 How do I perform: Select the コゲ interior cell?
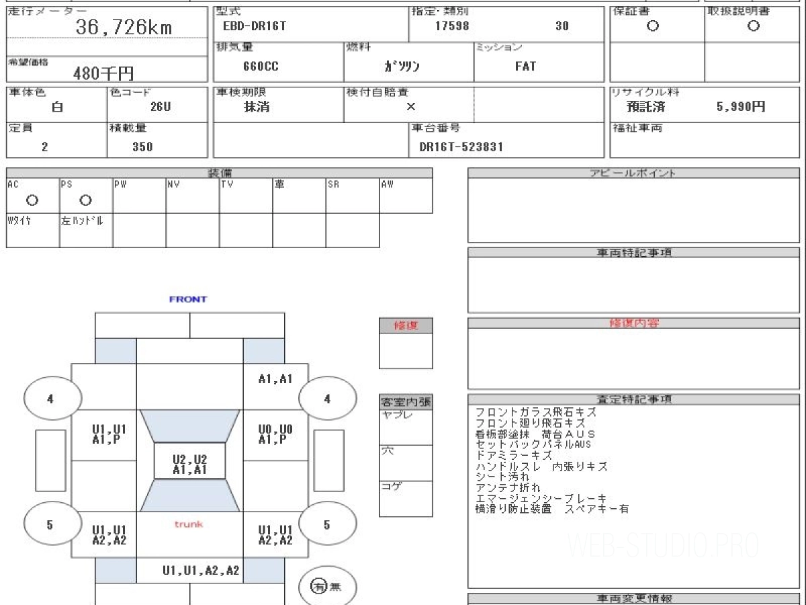[x=406, y=499]
